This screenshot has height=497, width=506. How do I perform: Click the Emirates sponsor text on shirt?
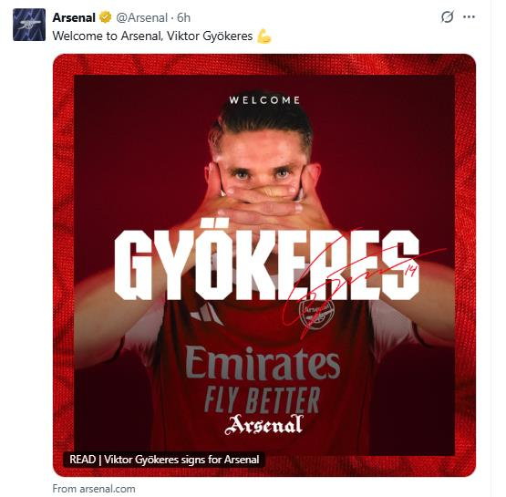[263, 363]
